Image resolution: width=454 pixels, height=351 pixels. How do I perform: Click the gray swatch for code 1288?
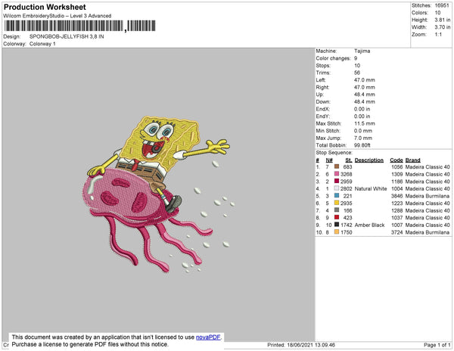tap(337, 210)
